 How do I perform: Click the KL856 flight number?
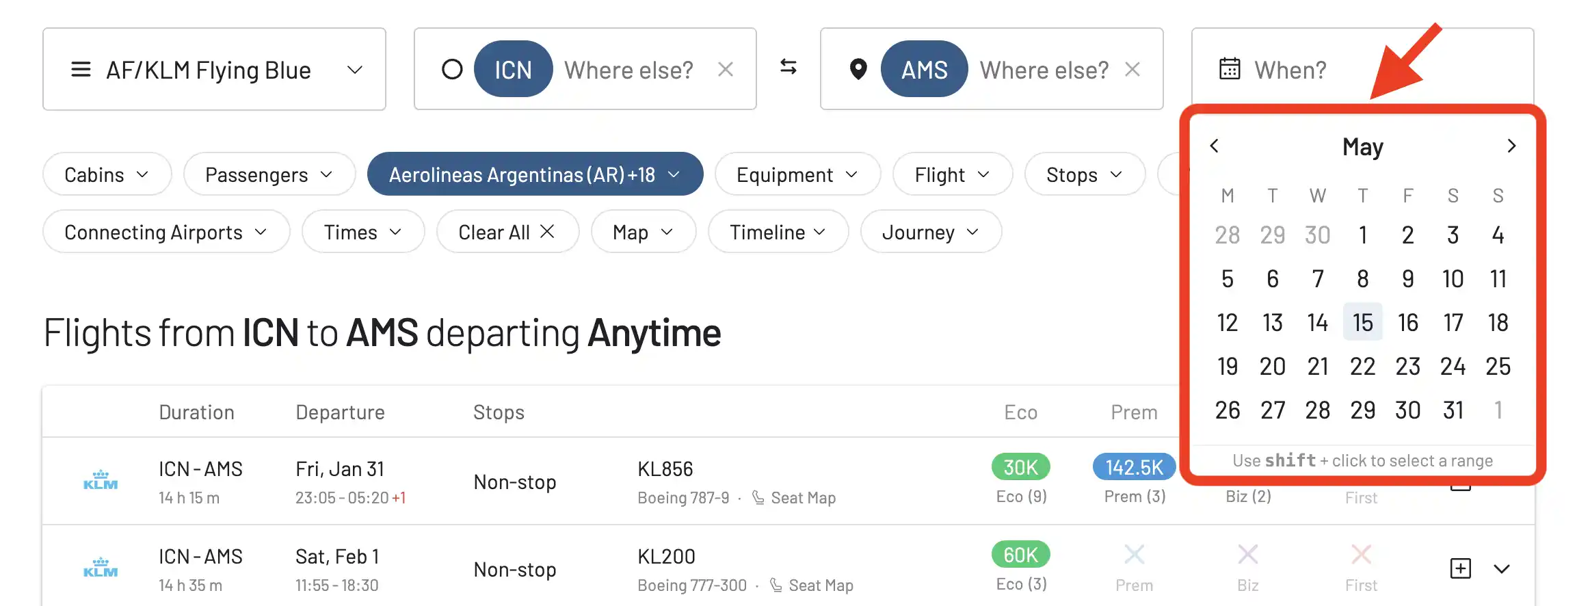(665, 469)
